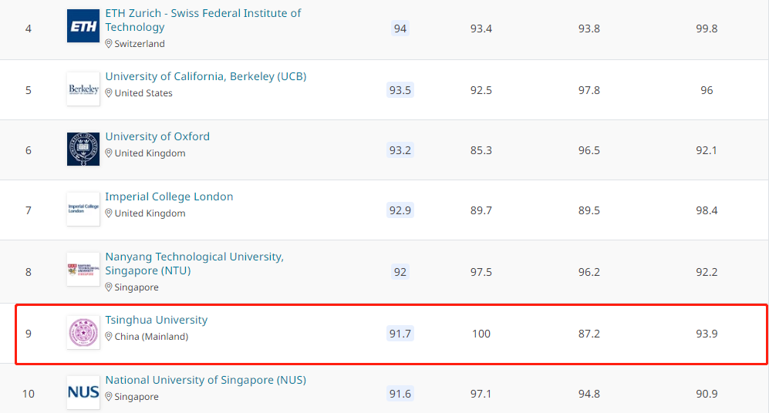The height and width of the screenshot is (413, 769).
Task: Click United Kingdom under Imperial College London
Action: tap(150, 213)
